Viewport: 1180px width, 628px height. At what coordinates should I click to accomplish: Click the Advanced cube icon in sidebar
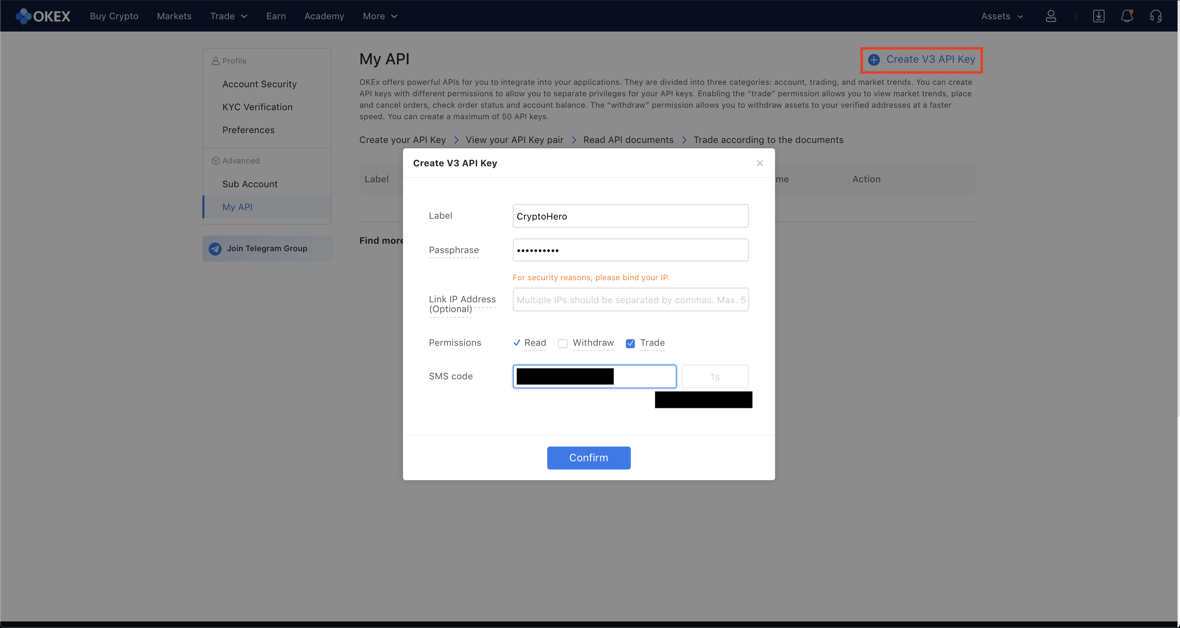click(x=215, y=161)
